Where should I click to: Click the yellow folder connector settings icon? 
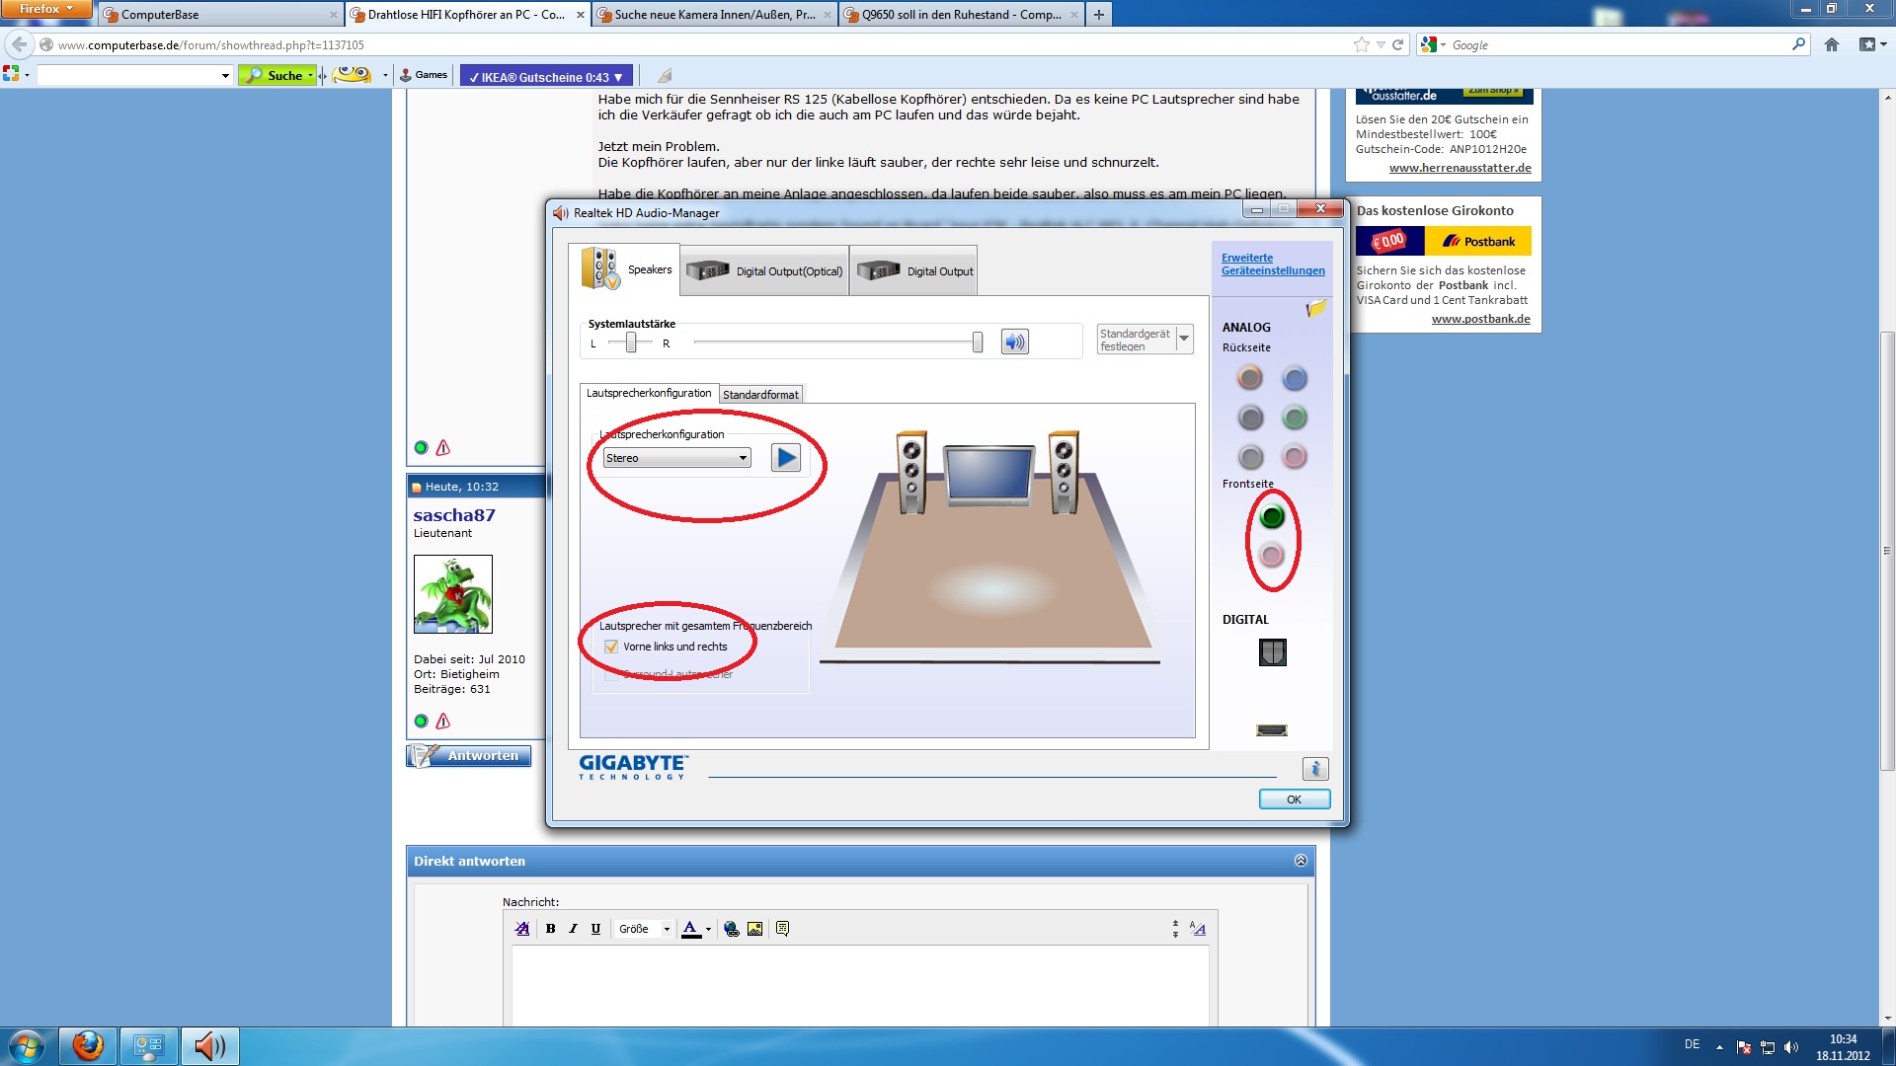point(1315,309)
